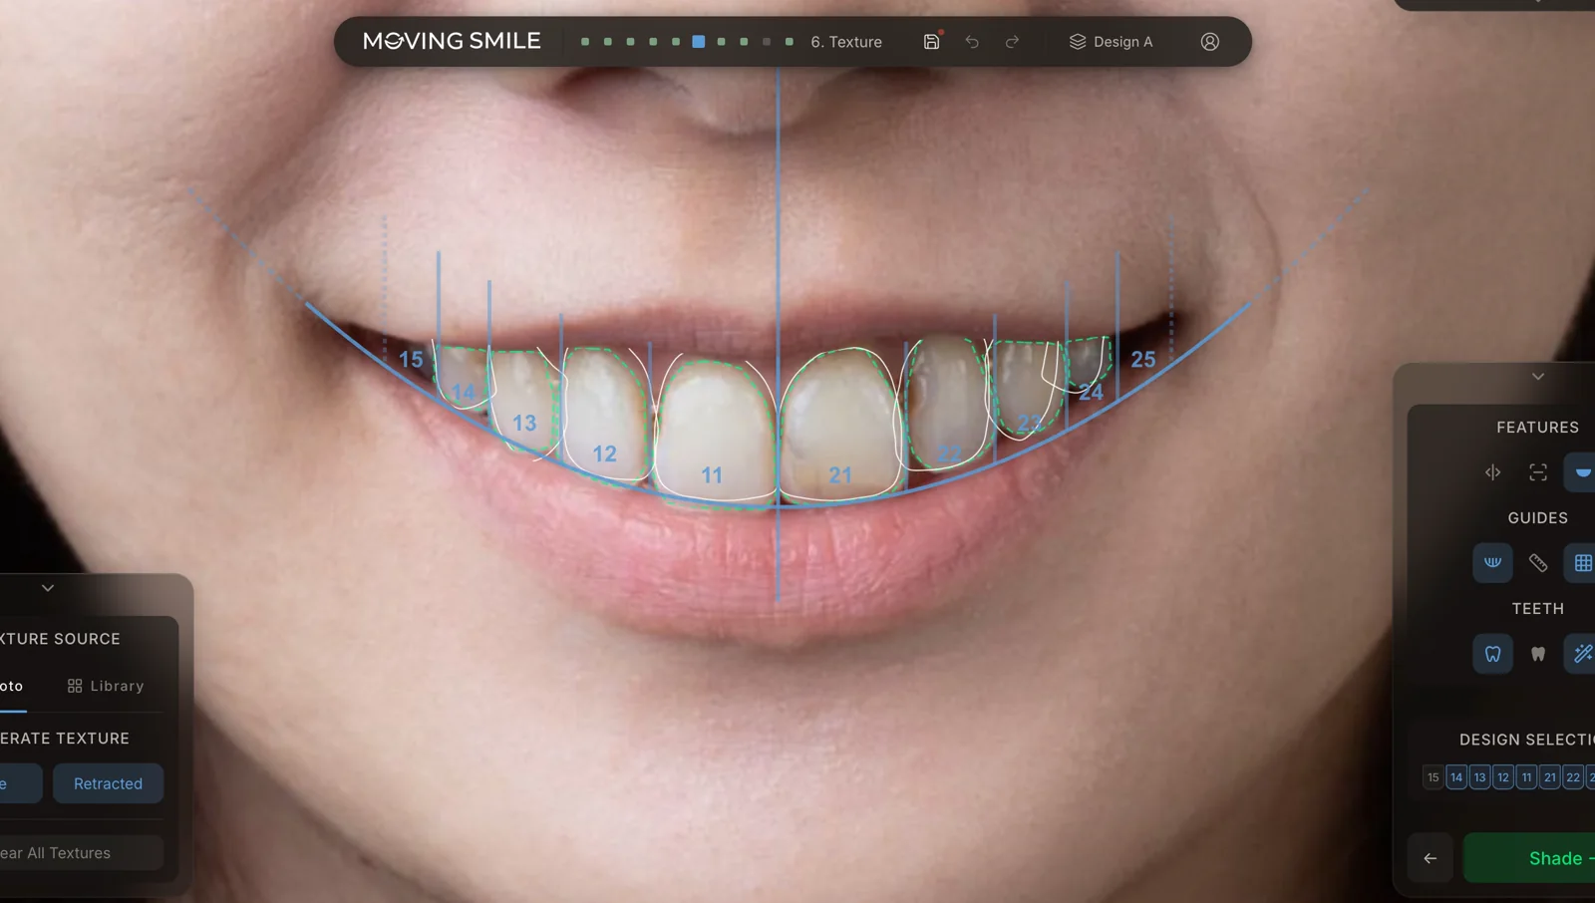The width and height of the screenshot is (1595, 903).
Task: Show tooth outlines with the outlined tooth icon
Action: (1492, 654)
